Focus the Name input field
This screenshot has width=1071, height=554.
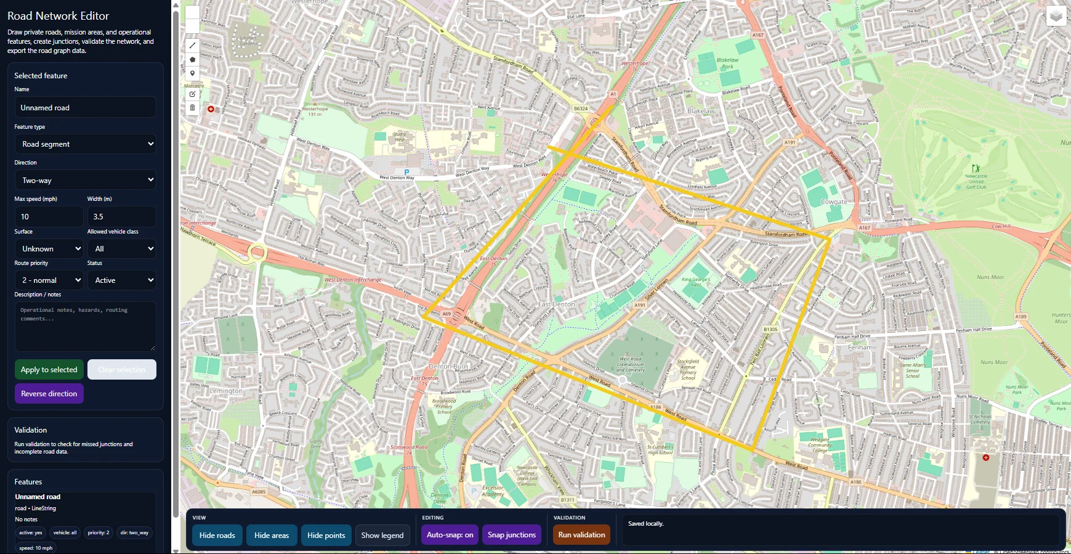click(x=86, y=107)
